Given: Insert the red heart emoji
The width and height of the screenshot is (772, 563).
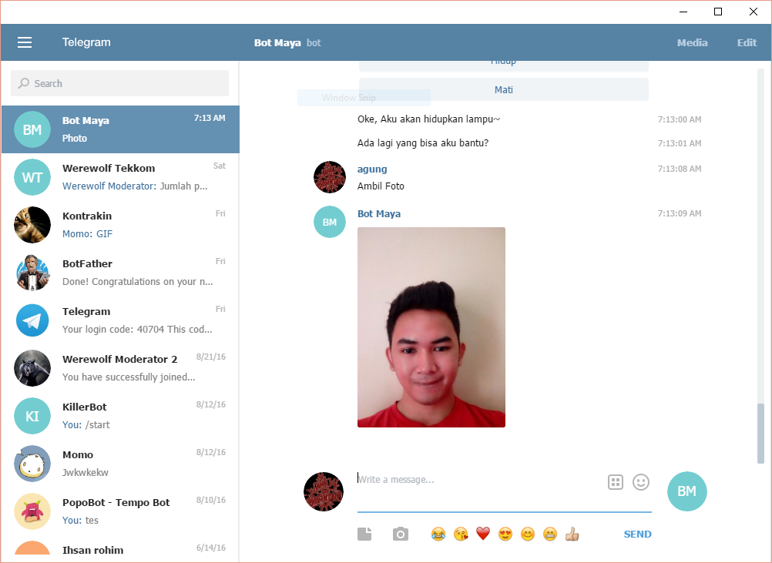Looking at the screenshot, I should 483,534.
